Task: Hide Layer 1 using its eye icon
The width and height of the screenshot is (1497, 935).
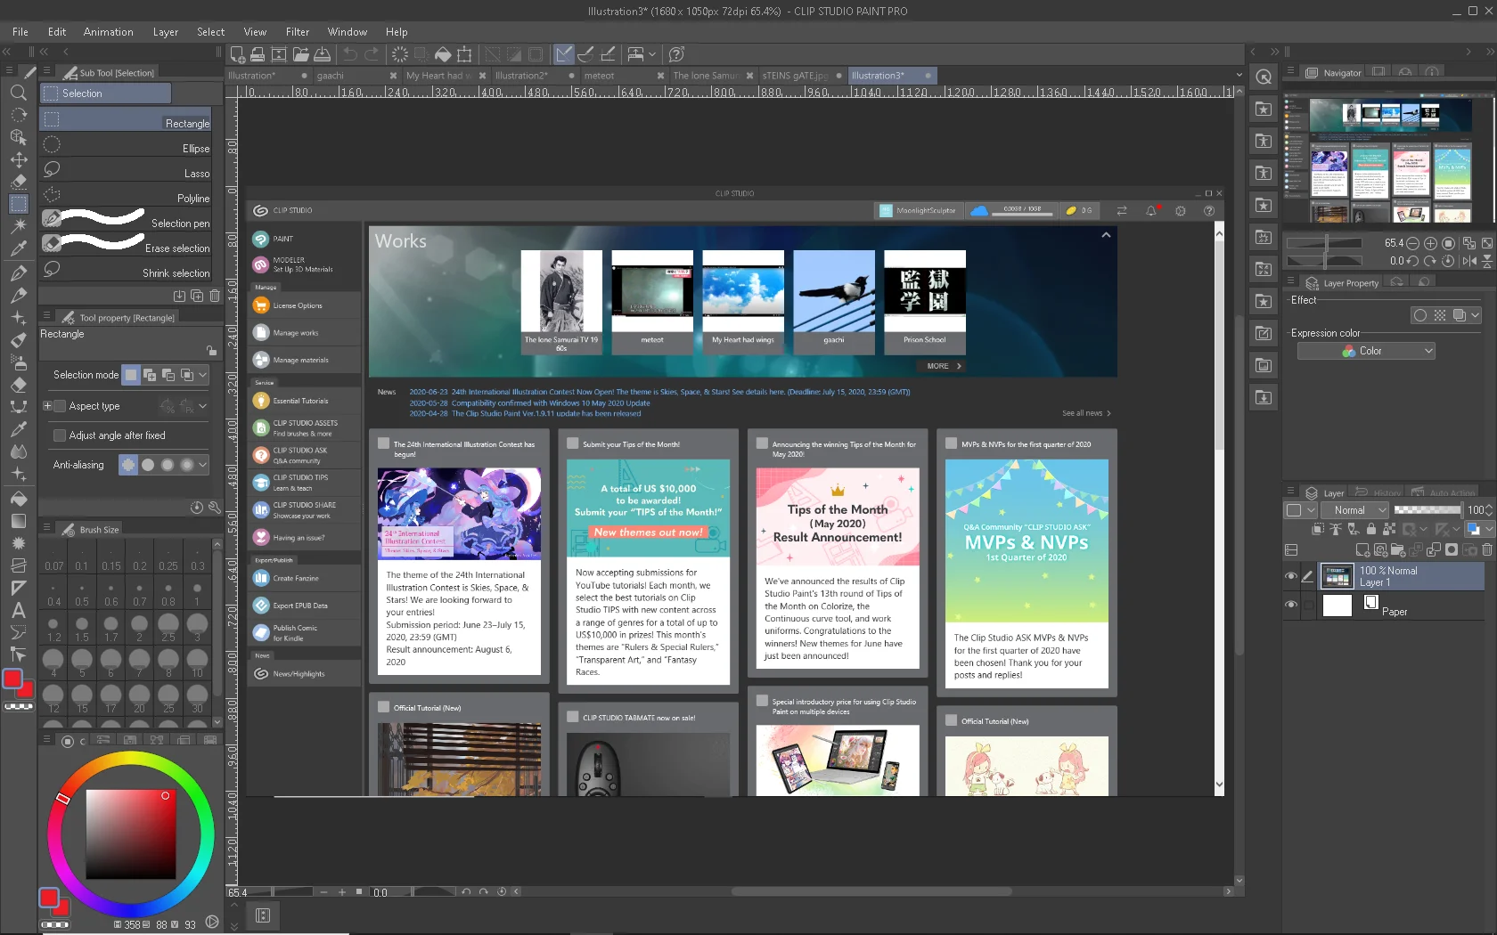Action: point(1291,576)
